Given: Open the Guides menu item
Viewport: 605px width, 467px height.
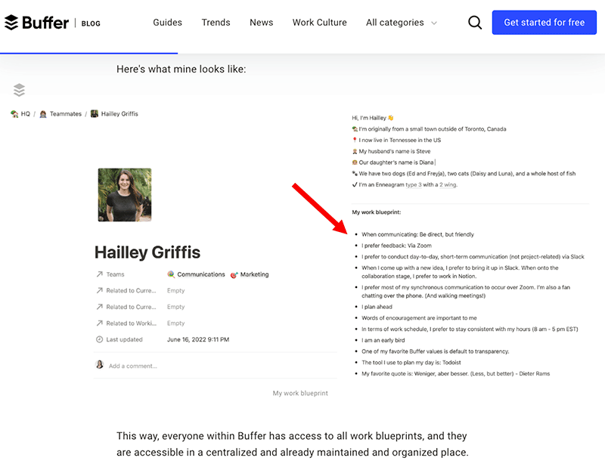Looking at the screenshot, I should click(x=167, y=23).
